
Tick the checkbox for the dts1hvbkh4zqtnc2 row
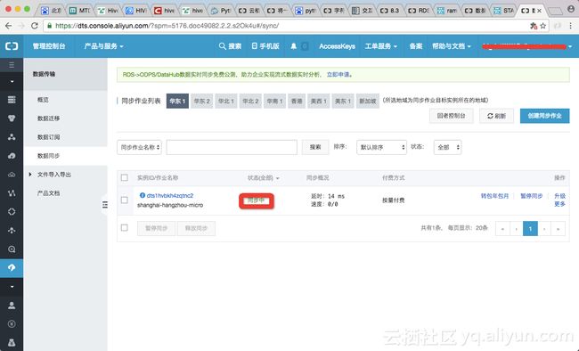(x=125, y=200)
